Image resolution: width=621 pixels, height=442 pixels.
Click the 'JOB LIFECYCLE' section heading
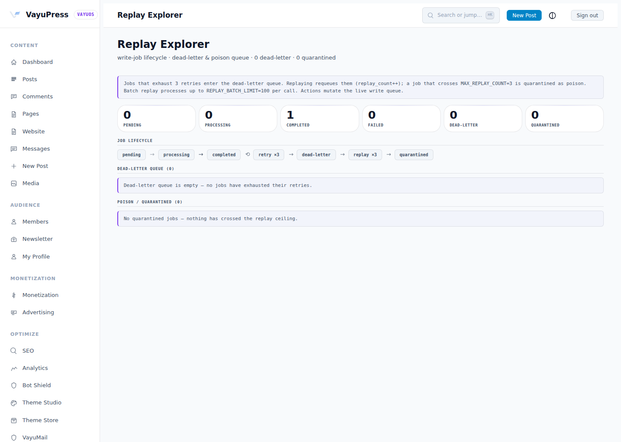(x=135, y=141)
